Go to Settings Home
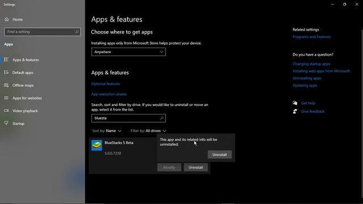The height and width of the screenshot is (204, 363). 18,19
